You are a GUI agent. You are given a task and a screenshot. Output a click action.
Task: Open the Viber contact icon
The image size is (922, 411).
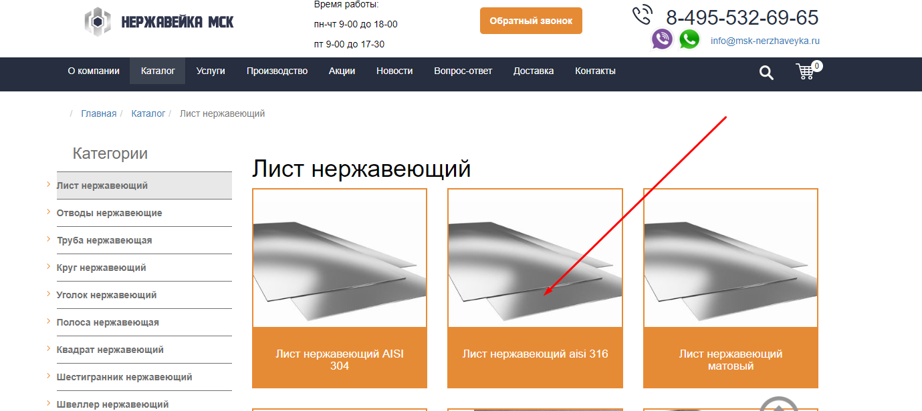[662, 39]
